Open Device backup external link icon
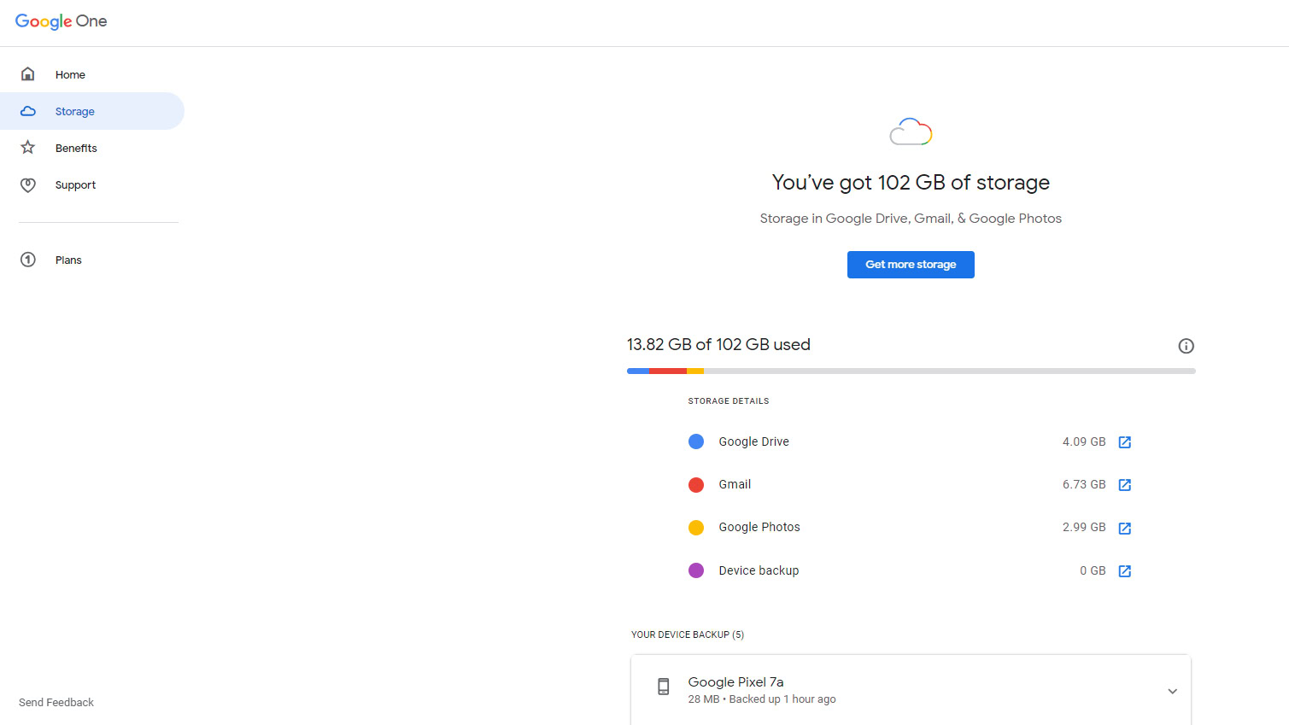The width and height of the screenshot is (1289, 725). click(x=1125, y=571)
